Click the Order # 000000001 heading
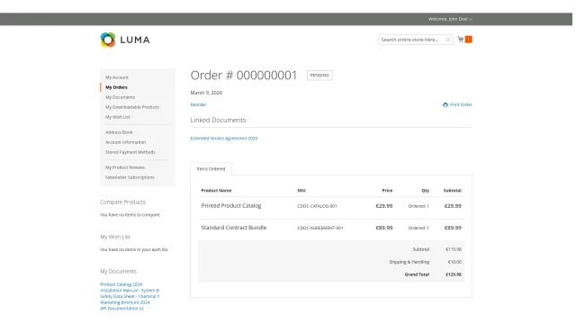The width and height of the screenshot is (576, 324). (244, 76)
